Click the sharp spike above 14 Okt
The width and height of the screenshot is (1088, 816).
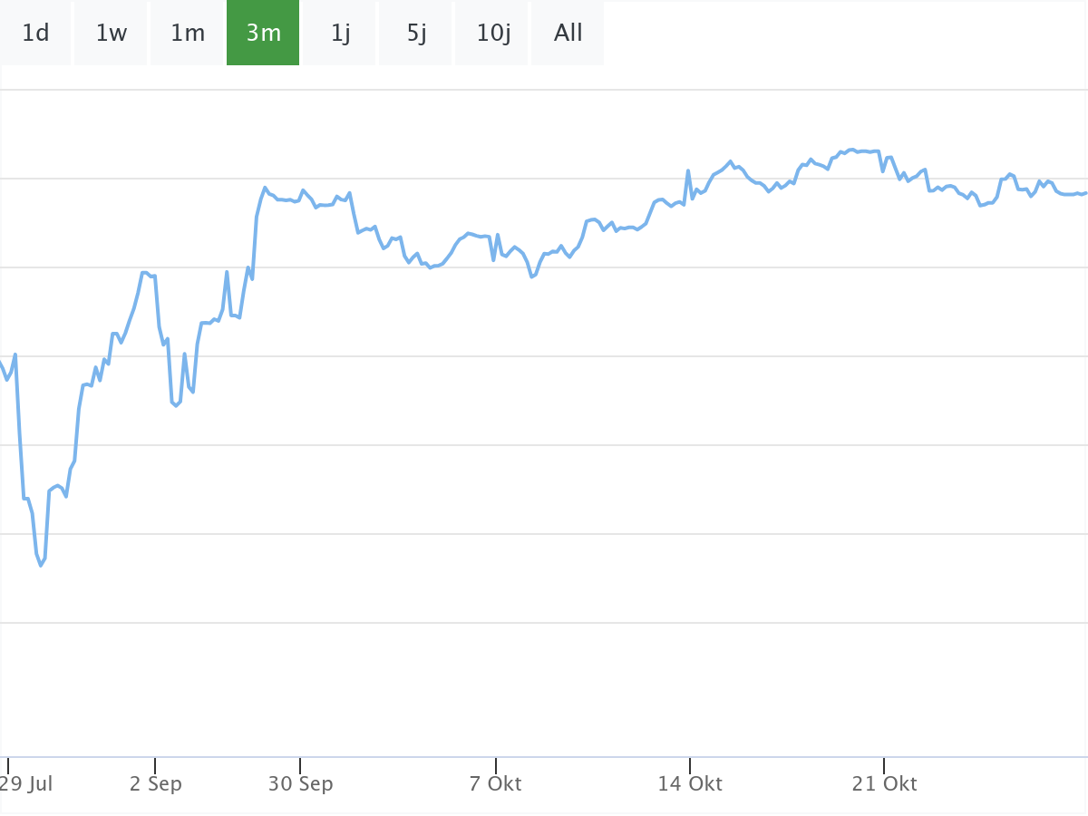[688, 170]
